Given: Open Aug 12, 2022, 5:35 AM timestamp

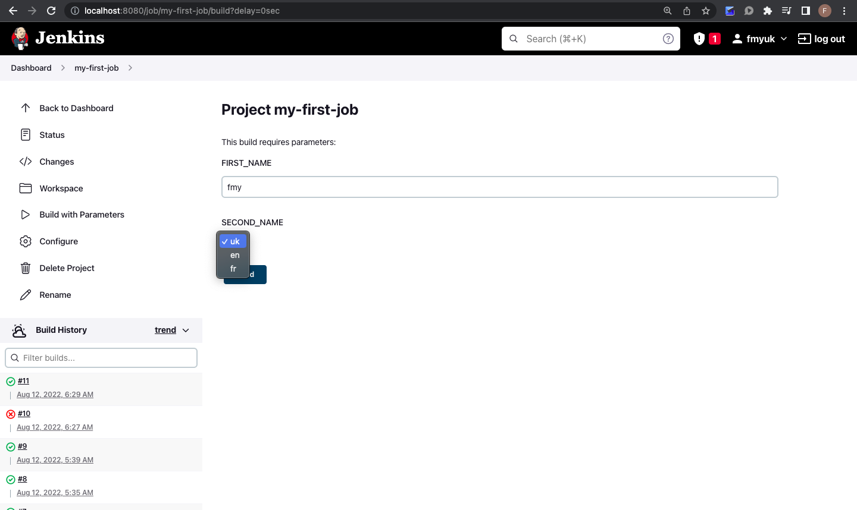Looking at the screenshot, I should coord(55,493).
